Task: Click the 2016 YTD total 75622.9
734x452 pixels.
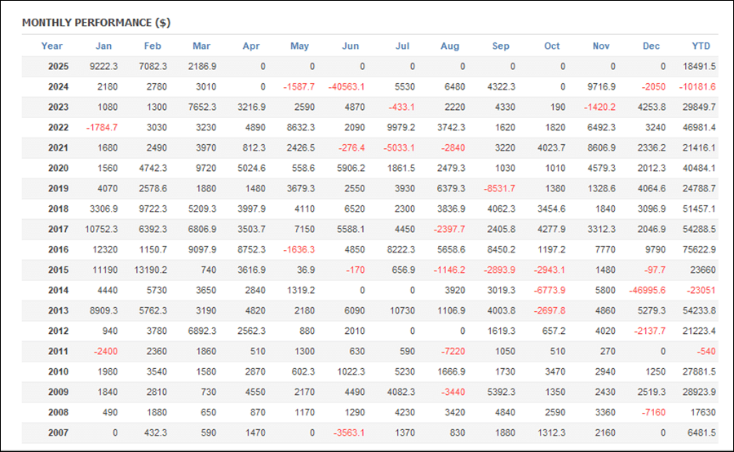Action: pos(699,249)
